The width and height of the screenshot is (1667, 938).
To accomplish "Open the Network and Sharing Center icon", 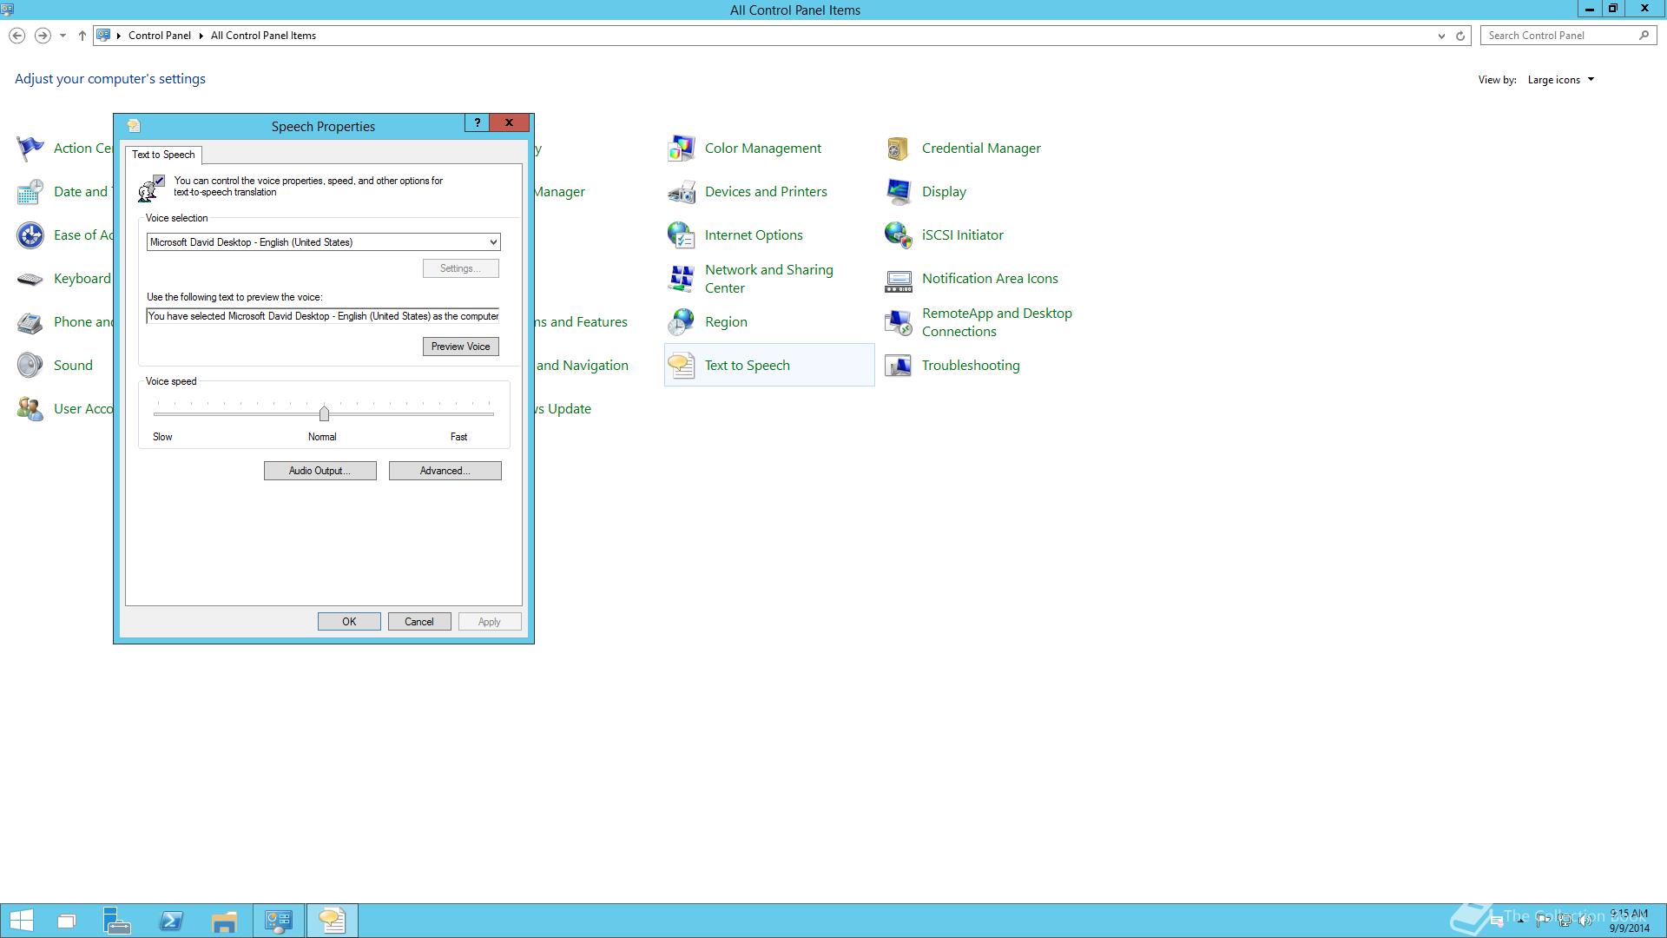I will pyautogui.click(x=682, y=279).
